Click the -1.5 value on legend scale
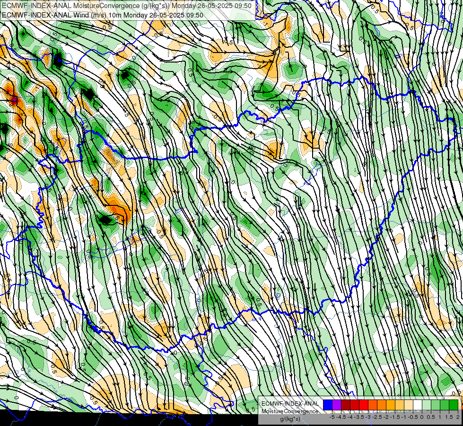 coord(395,417)
